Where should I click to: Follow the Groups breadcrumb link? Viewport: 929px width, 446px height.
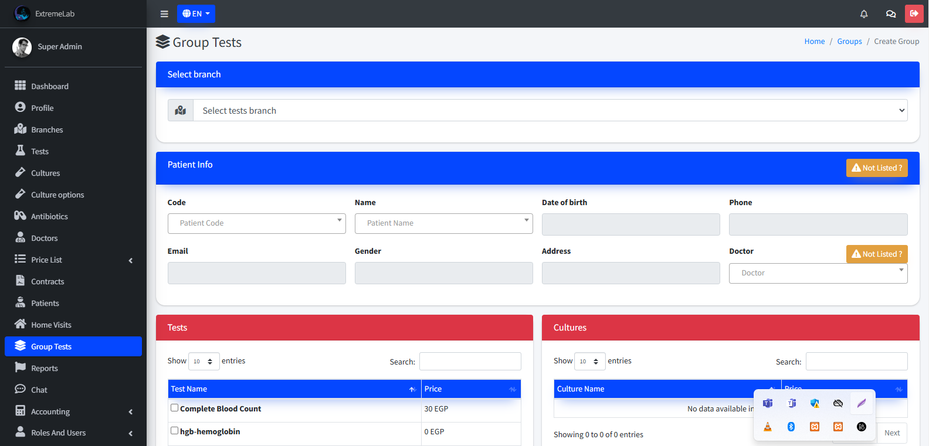(849, 42)
